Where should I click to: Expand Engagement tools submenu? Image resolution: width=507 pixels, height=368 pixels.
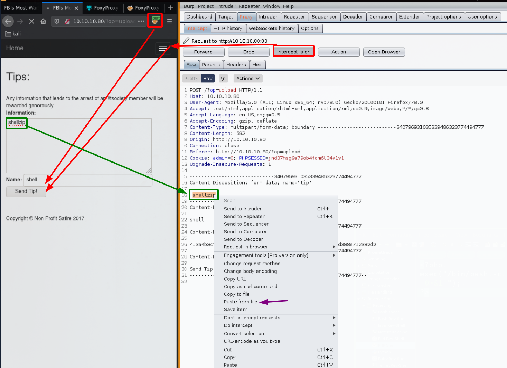[x=276, y=255]
